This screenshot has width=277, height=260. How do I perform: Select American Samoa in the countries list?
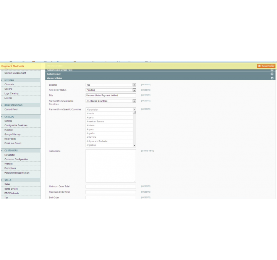[x=109, y=122]
